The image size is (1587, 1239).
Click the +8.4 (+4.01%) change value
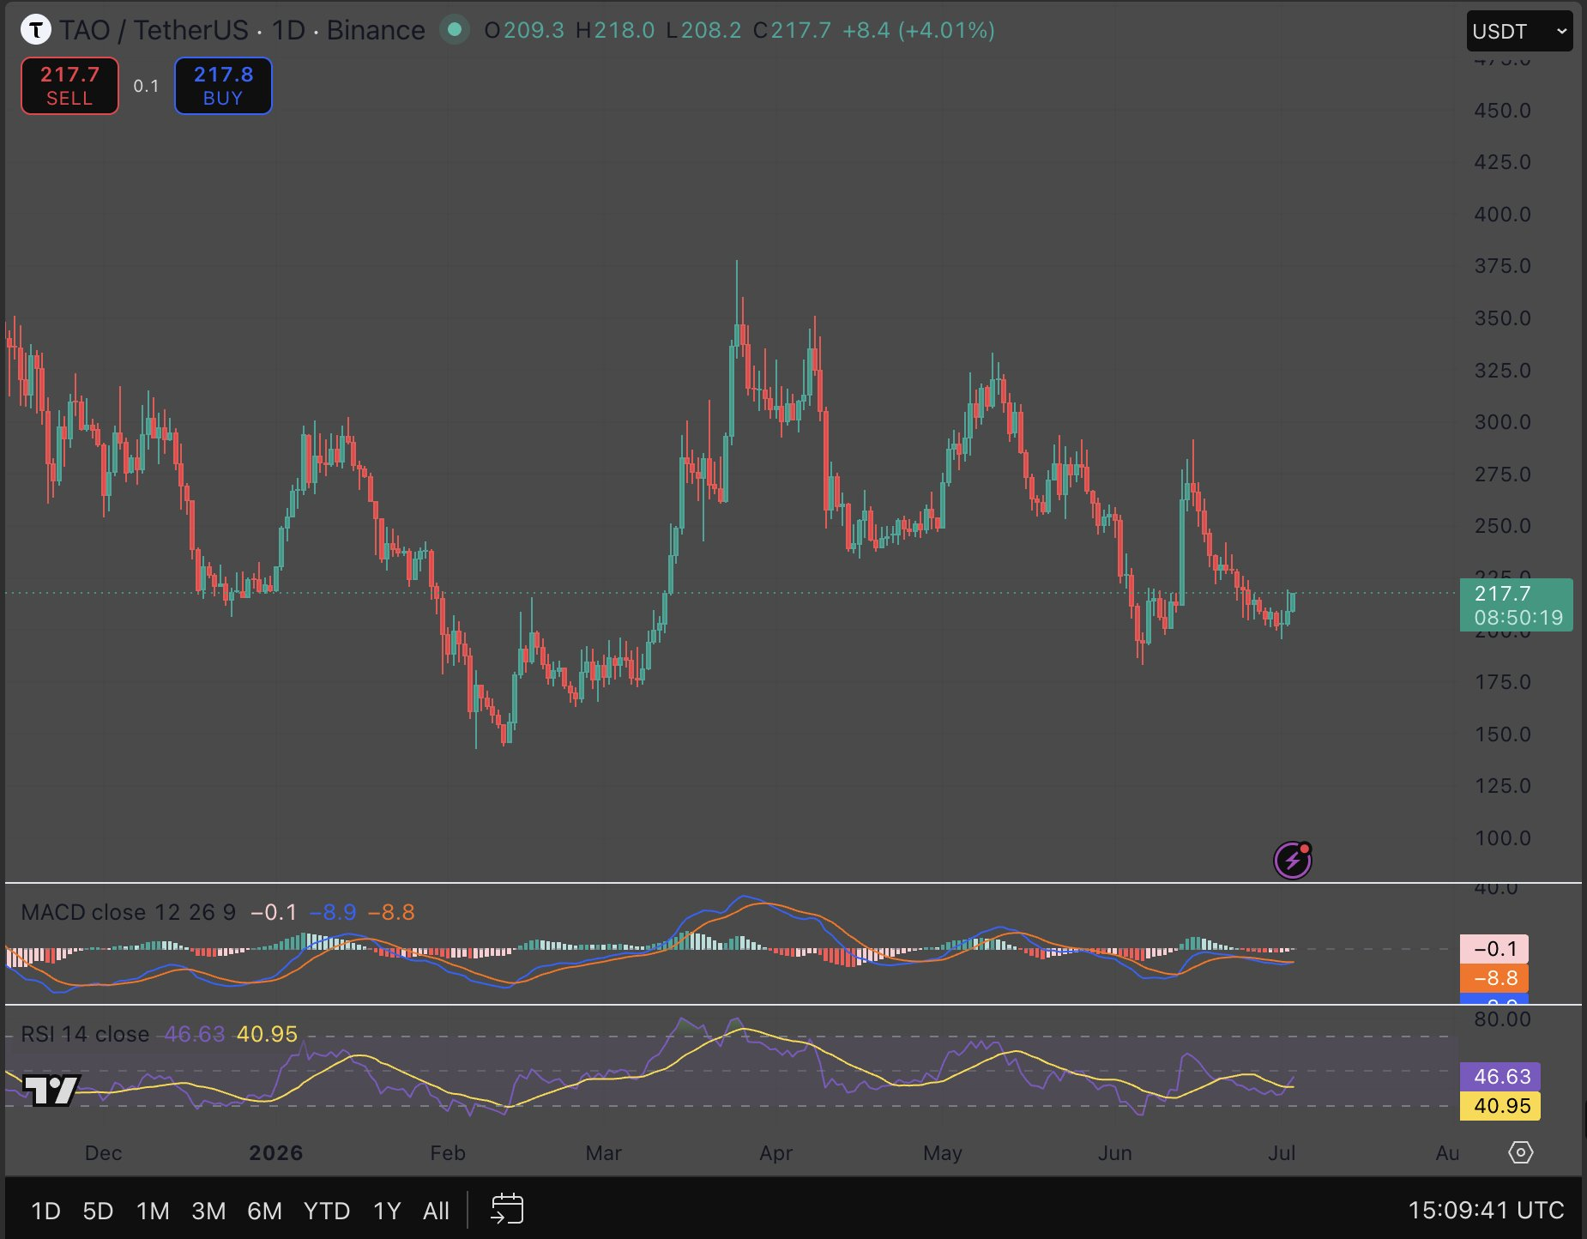point(919,30)
